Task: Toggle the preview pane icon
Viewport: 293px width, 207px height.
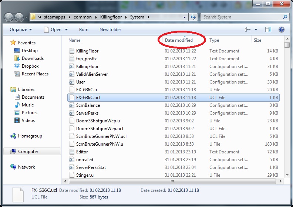Action: [x=268, y=30]
